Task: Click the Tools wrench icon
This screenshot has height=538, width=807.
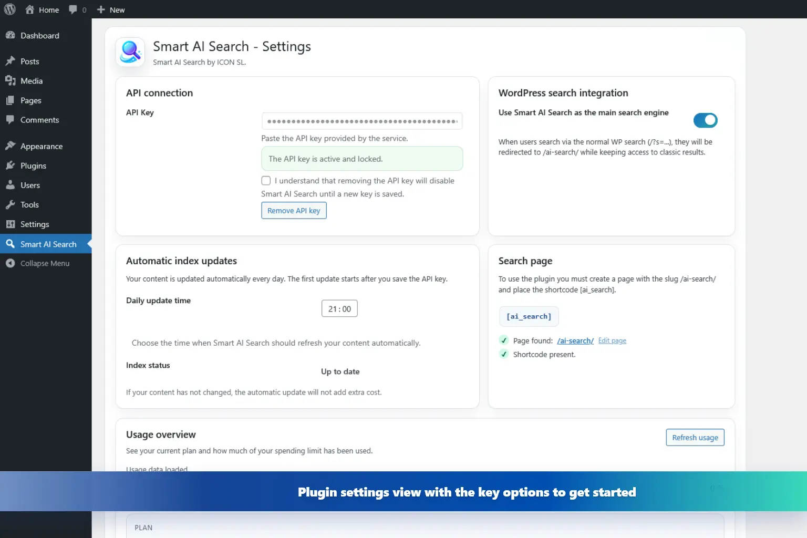Action: point(10,204)
